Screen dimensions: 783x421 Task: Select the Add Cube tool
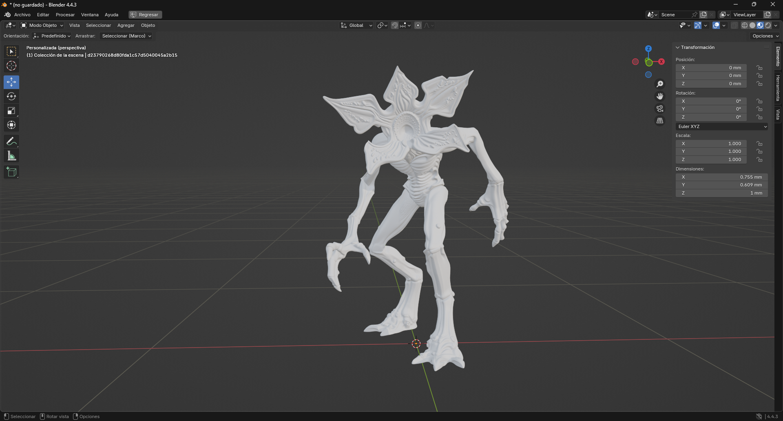11,172
